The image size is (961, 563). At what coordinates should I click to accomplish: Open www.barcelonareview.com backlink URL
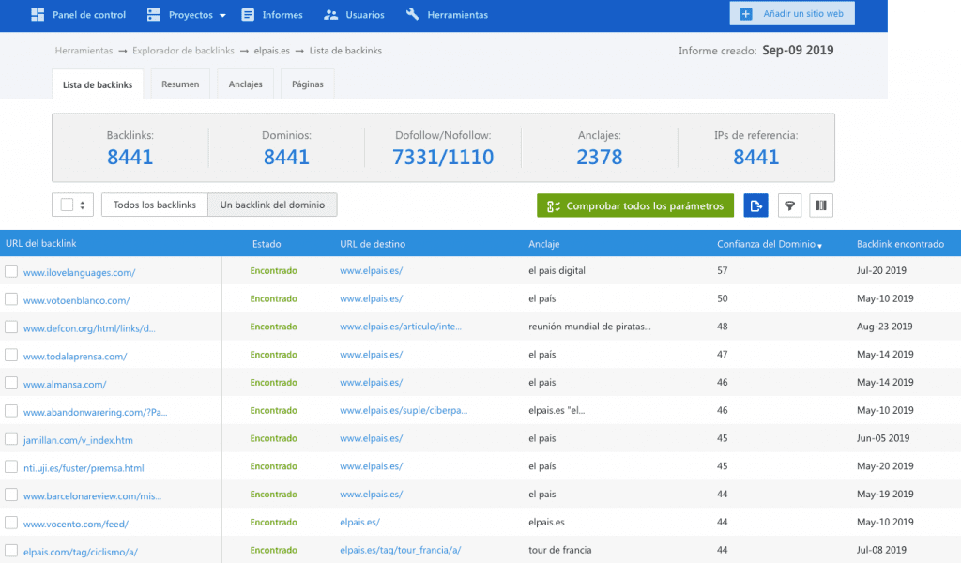[93, 496]
